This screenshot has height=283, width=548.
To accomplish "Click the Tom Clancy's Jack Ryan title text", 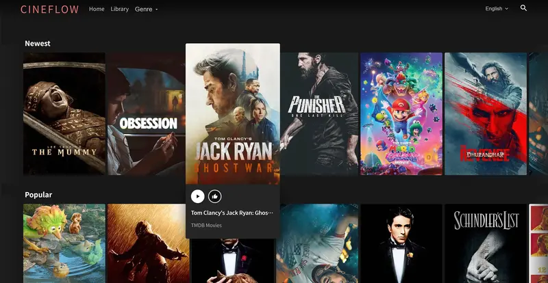I will [x=232, y=213].
